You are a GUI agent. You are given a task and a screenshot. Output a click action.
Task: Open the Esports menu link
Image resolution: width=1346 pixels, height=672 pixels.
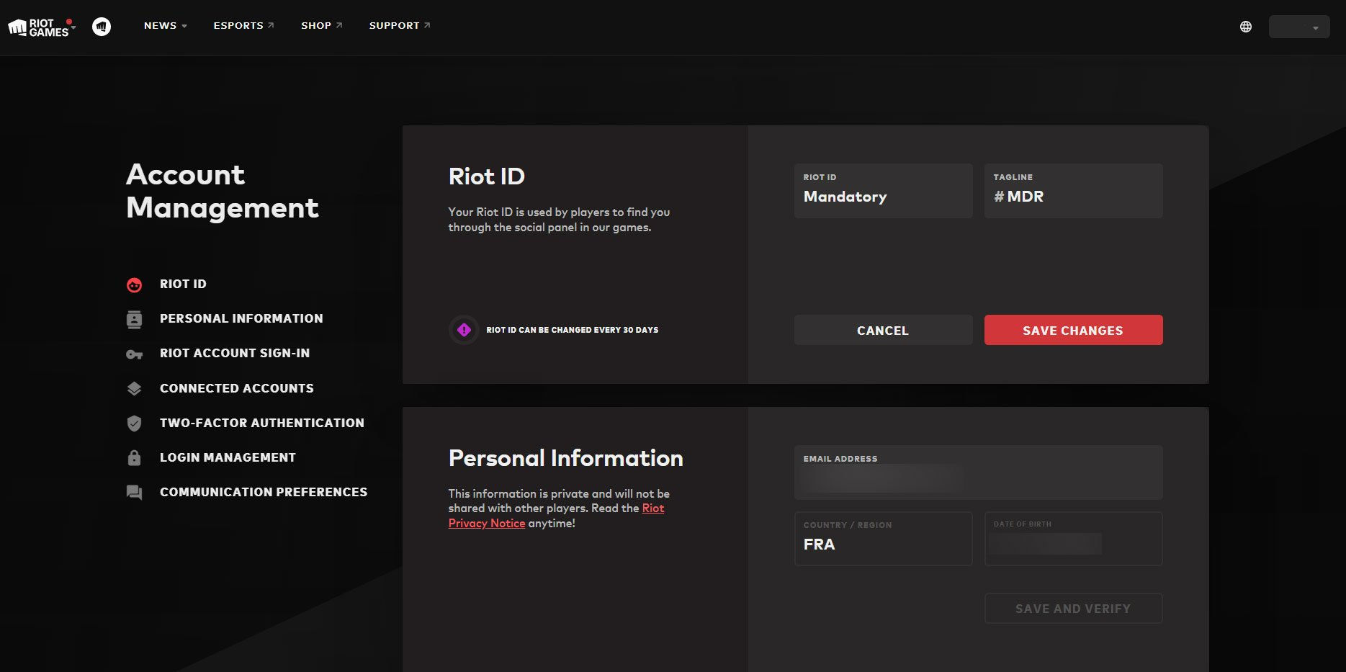[243, 25]
